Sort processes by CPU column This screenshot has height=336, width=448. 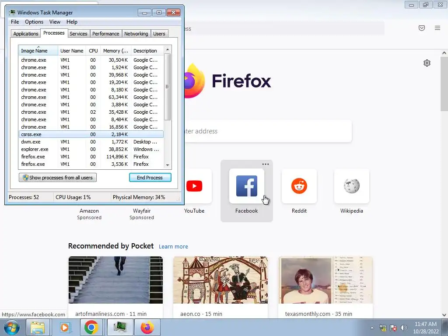click(93, 51)
